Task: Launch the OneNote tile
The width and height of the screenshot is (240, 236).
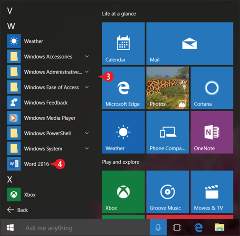Action: click(212, 132)
